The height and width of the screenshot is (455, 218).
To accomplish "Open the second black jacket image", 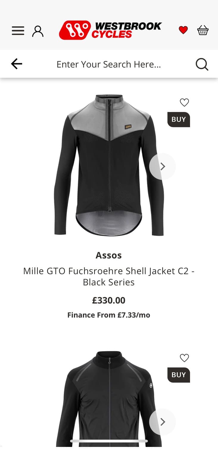I will coord(109,399).
